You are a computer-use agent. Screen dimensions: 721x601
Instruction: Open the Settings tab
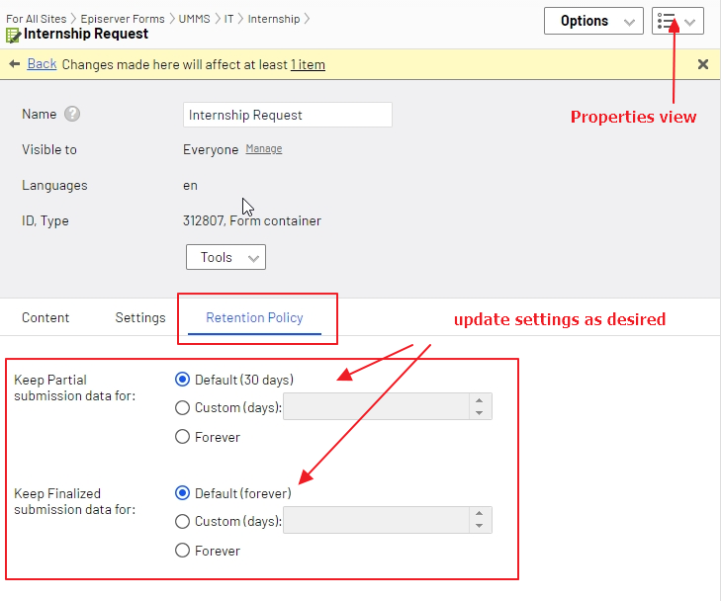(140, 318)
